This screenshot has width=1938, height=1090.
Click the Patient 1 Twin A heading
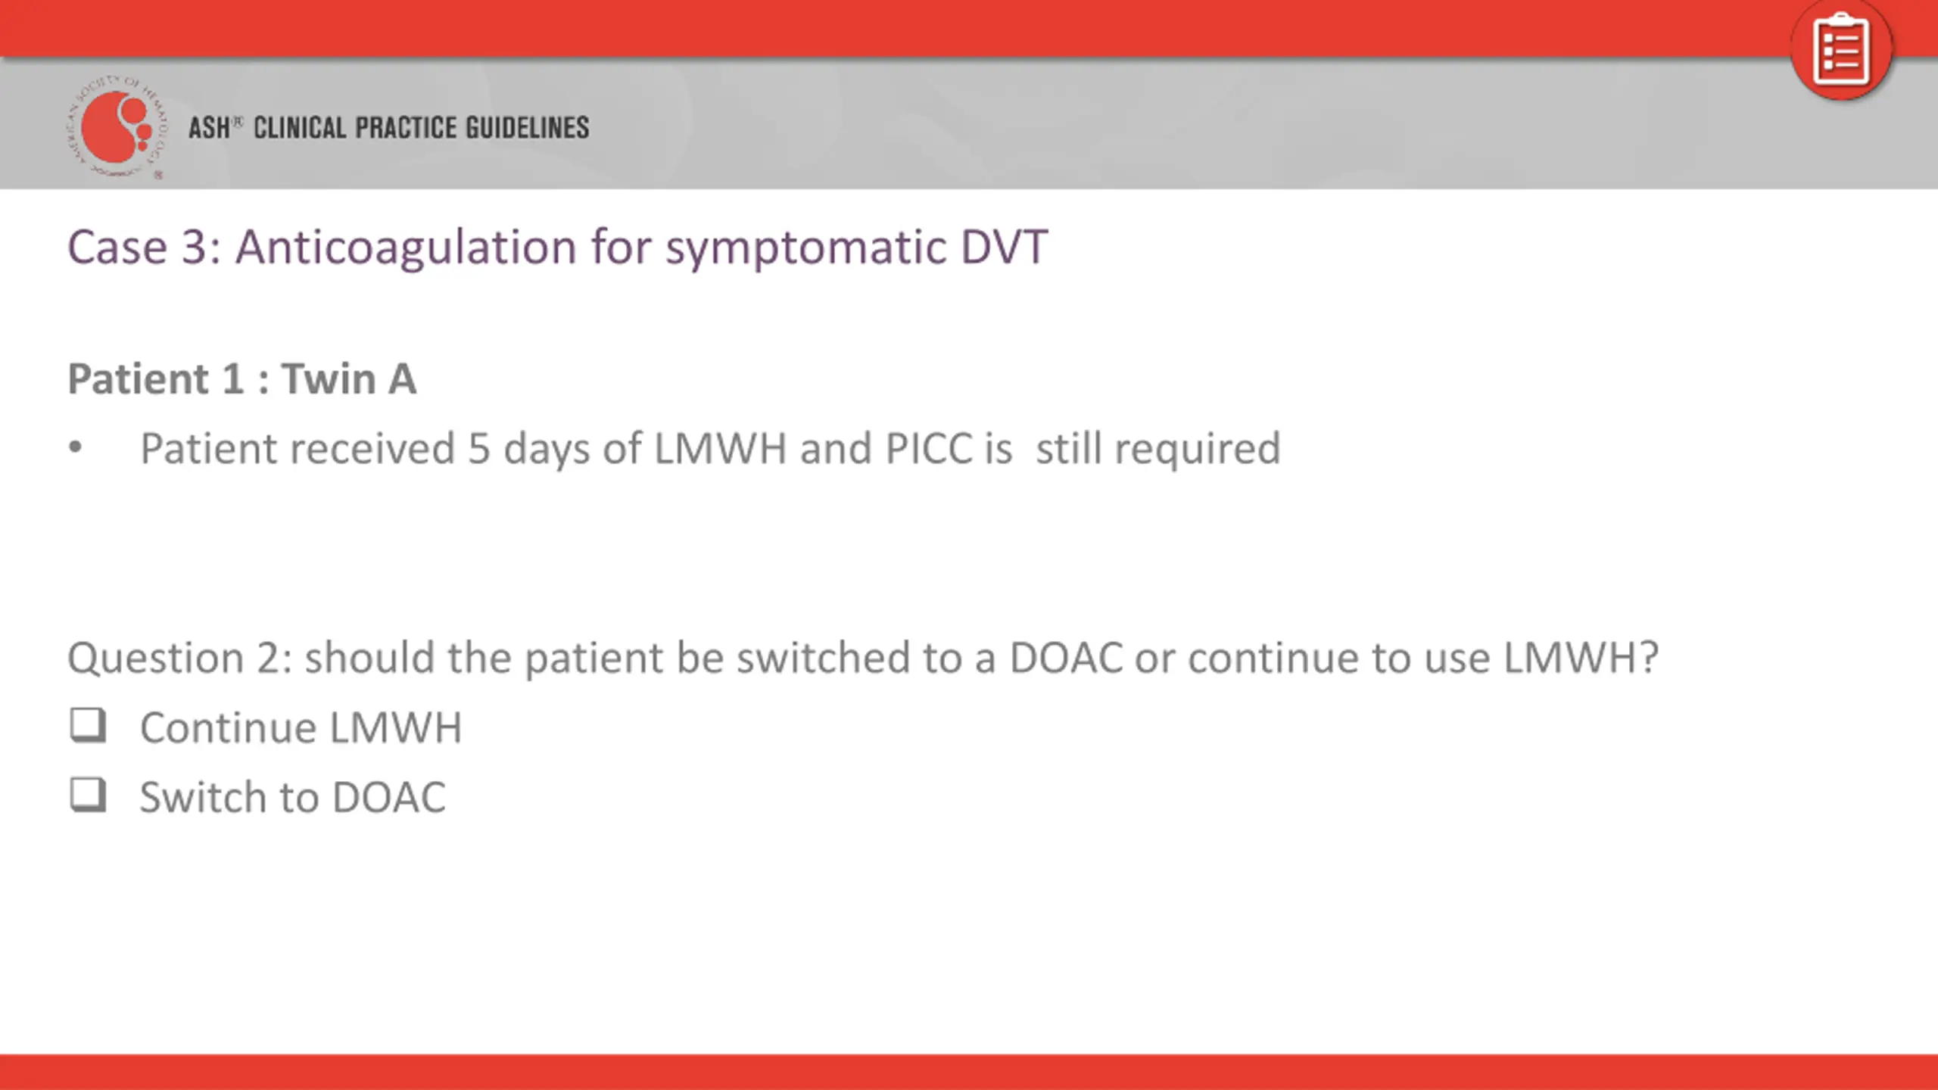pos(242,378)
